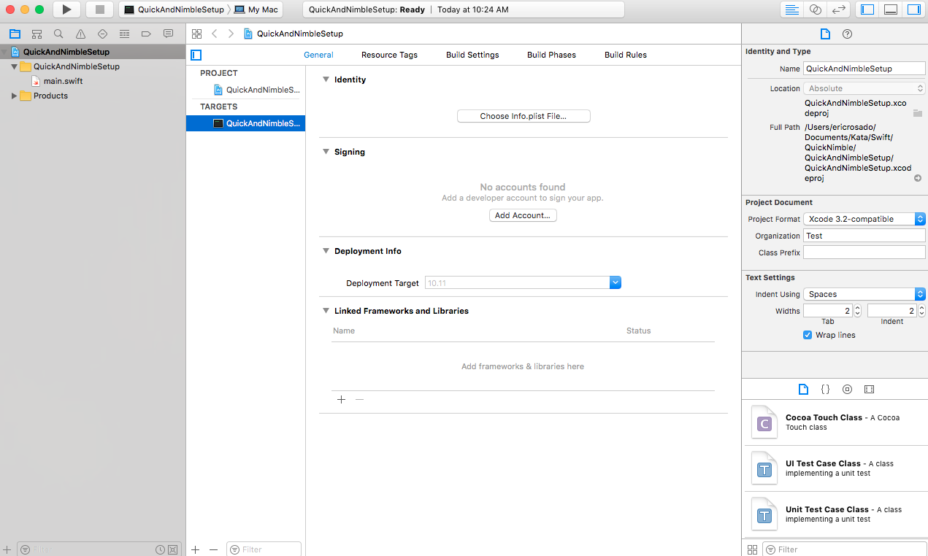Switch to the Standard editor

tap(791, 9)
